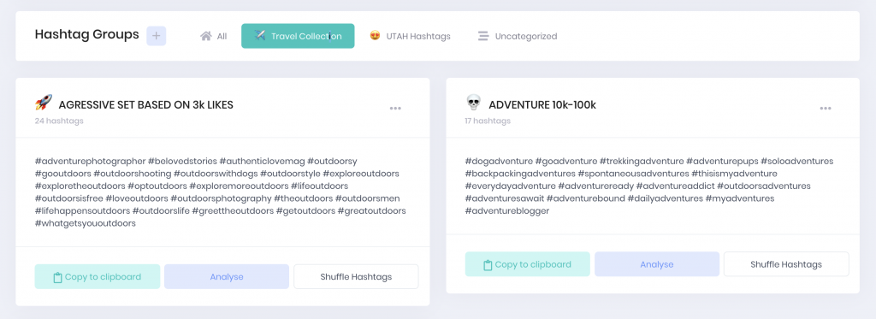
Task: Click the AGRESSIVE SET BASED ON 3k LIKES title
Action: (145, 105)
